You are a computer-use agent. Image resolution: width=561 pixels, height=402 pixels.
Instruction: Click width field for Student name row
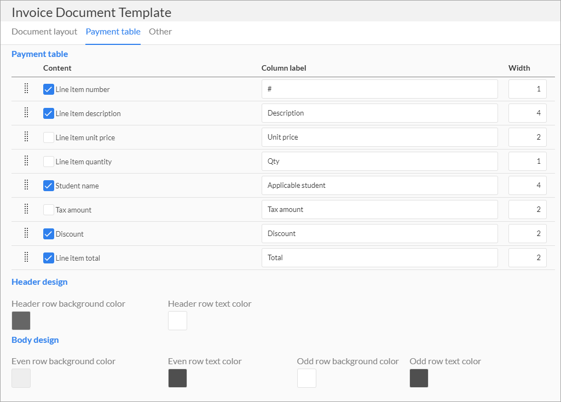[528, 186]
